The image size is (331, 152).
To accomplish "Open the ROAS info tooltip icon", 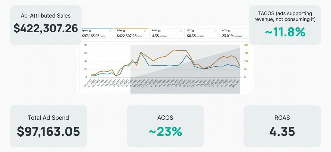I will point(160,31).
